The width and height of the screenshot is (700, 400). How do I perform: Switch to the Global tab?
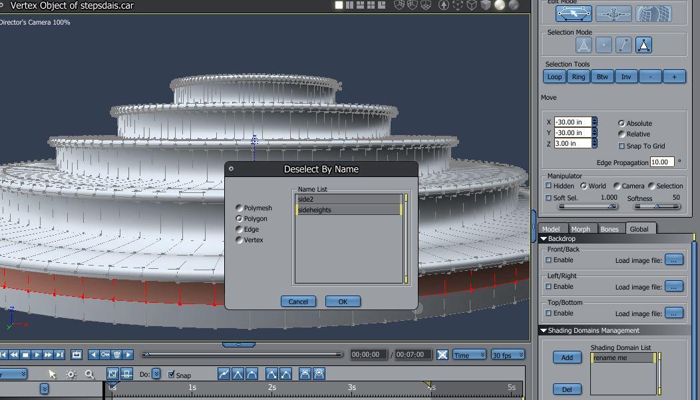click(x=640, y=228)
